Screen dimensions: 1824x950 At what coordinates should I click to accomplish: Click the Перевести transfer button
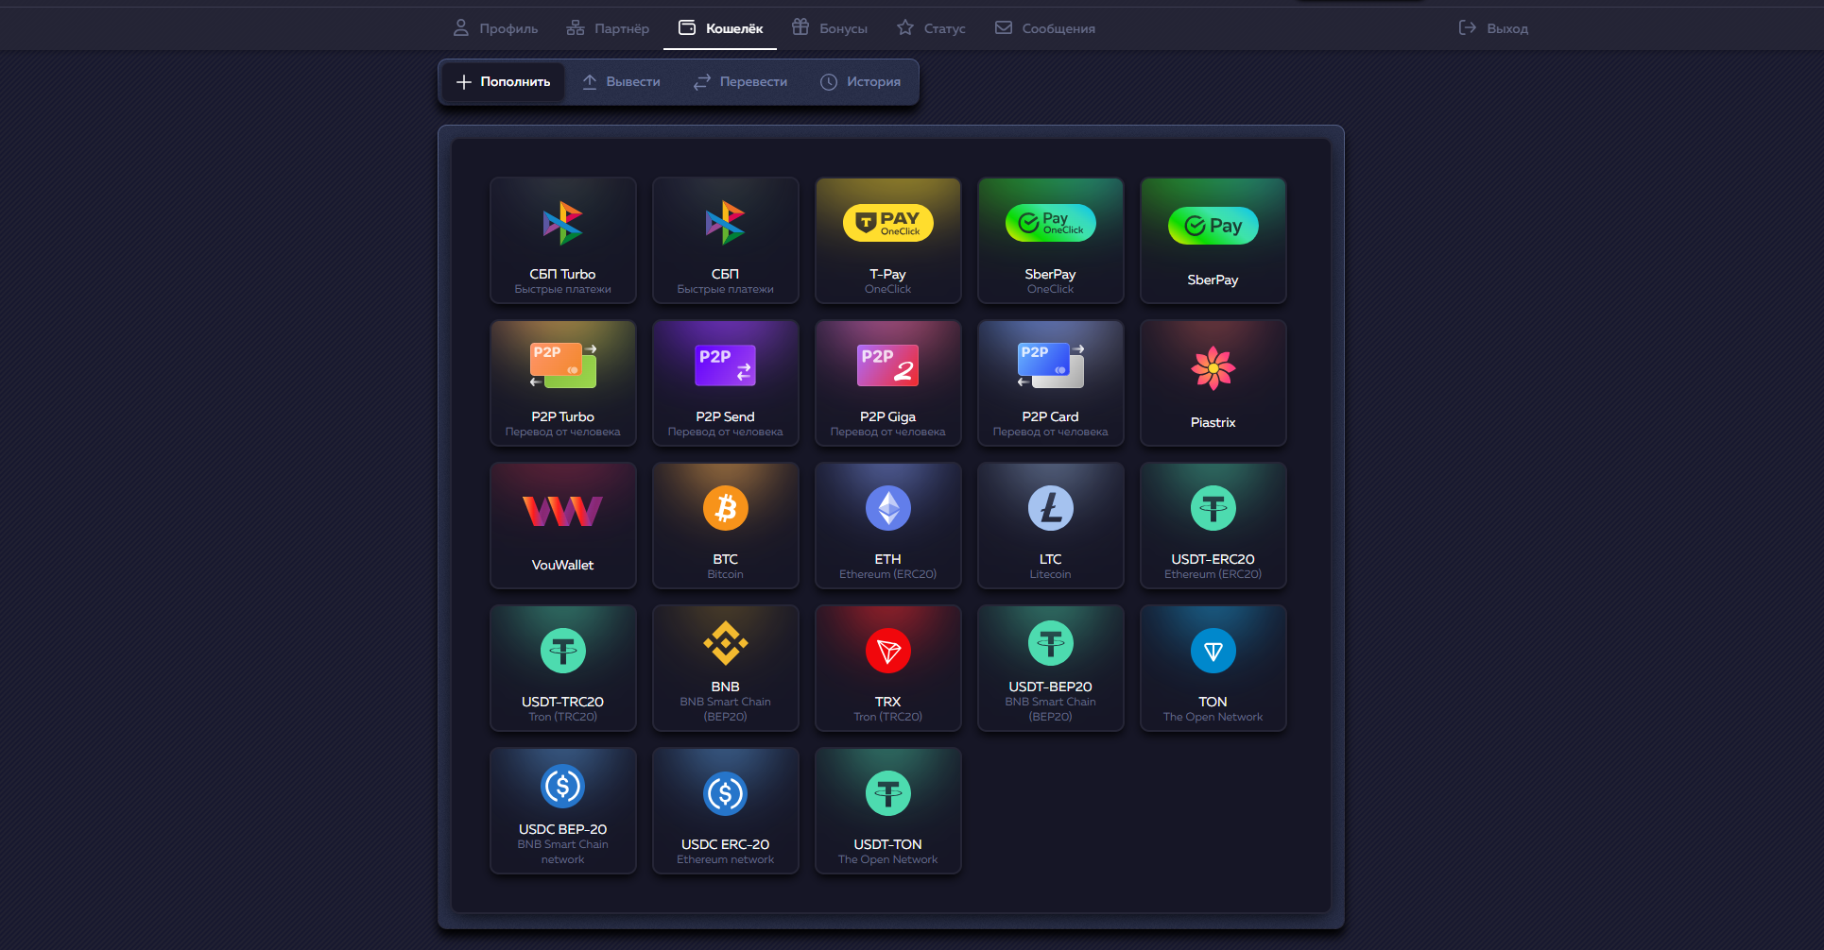coord(740,82)
